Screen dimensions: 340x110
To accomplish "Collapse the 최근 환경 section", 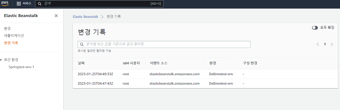I will pos(1,60).
